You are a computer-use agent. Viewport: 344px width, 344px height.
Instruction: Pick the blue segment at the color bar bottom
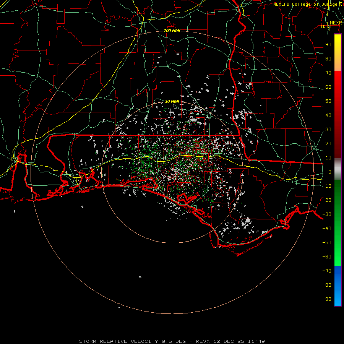click(338, 286)
